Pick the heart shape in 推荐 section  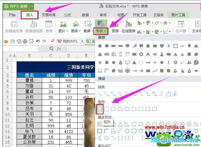(x=162, y=46)
